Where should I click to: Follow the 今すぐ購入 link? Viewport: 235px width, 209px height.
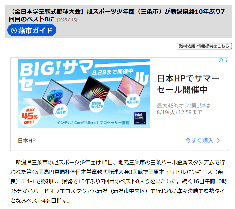199,141
